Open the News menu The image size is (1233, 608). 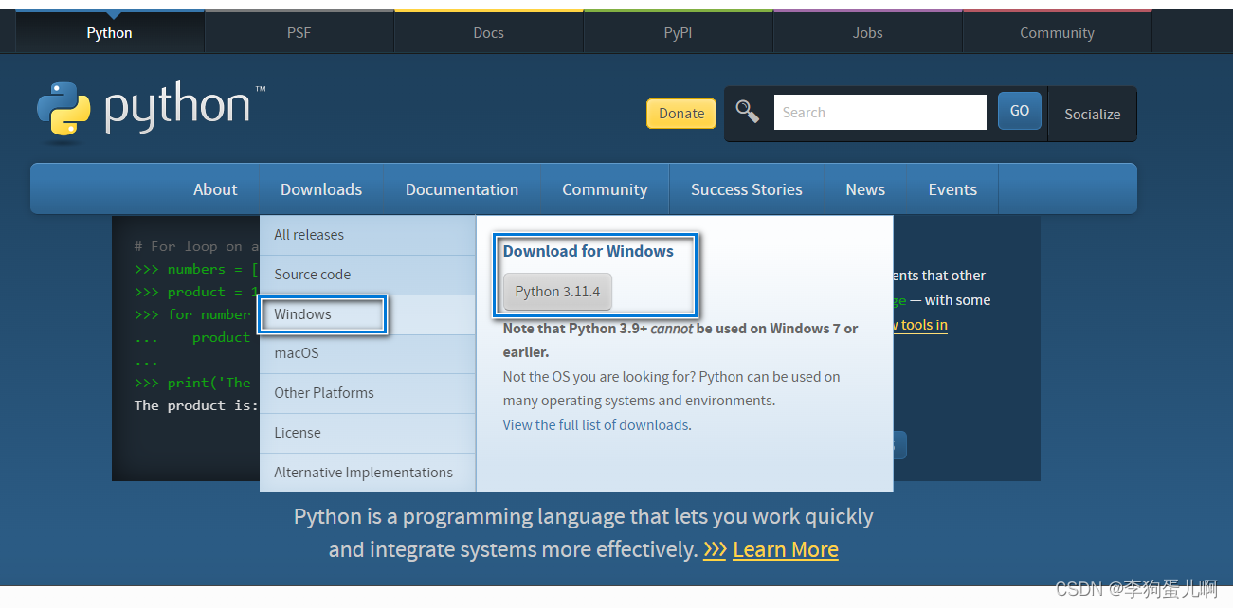pos(865,189)
